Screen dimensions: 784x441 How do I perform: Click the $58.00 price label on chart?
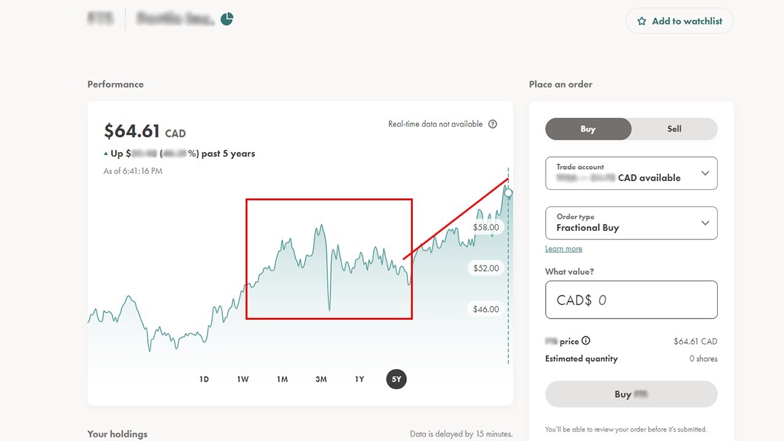click(486, 227)
